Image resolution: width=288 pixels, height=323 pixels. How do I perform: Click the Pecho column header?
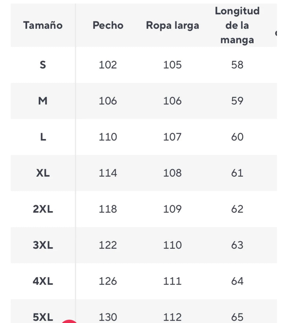click(x=108, y=25)
